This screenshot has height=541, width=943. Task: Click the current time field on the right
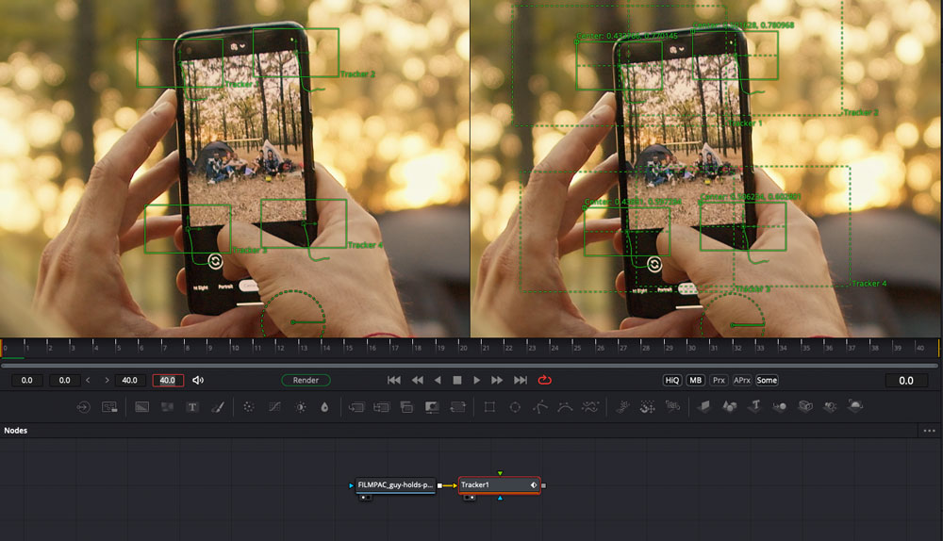point(905,381)
